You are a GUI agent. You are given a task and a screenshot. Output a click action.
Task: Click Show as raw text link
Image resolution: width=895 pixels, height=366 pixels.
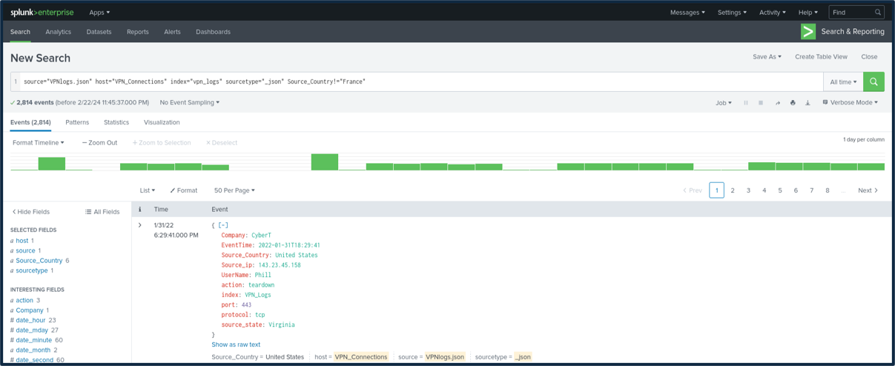click(236, 345)
